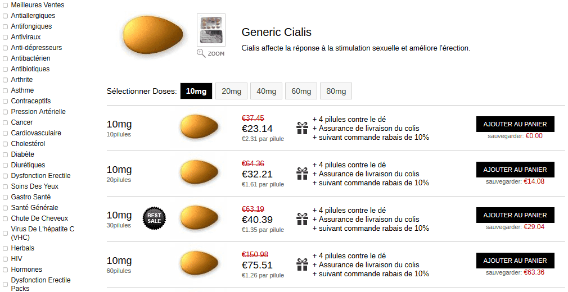Choose the 60mg dose option

(x=301, y=91)
